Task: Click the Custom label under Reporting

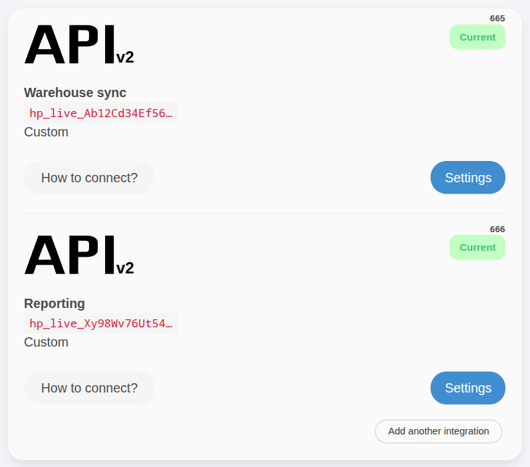Action: click(x=46, y=342)
